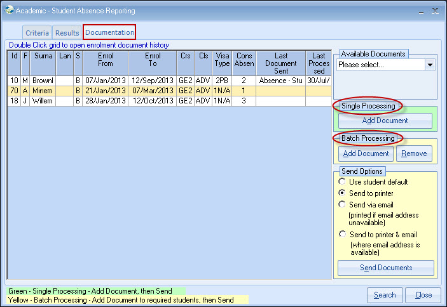The width and height of the screenshot is (447, 307).
Task: Open the Criteria tab
Action: (x=37, y=33)
